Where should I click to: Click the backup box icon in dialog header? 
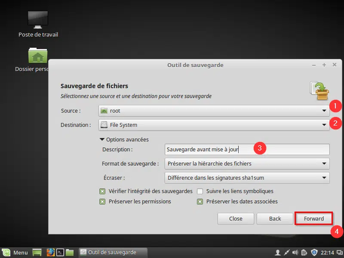(x=319, y=90)
